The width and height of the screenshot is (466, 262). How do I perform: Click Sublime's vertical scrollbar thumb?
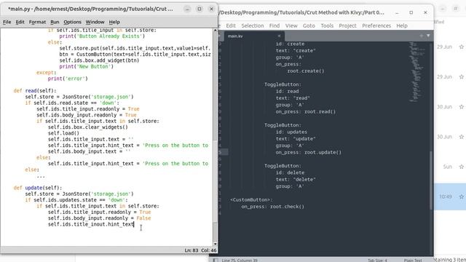click(431, 180)
